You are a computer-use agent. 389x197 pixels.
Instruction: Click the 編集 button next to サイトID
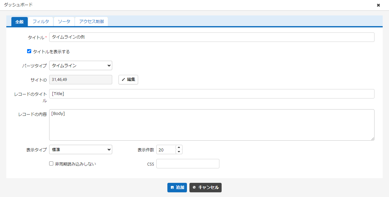coord(128,80)
